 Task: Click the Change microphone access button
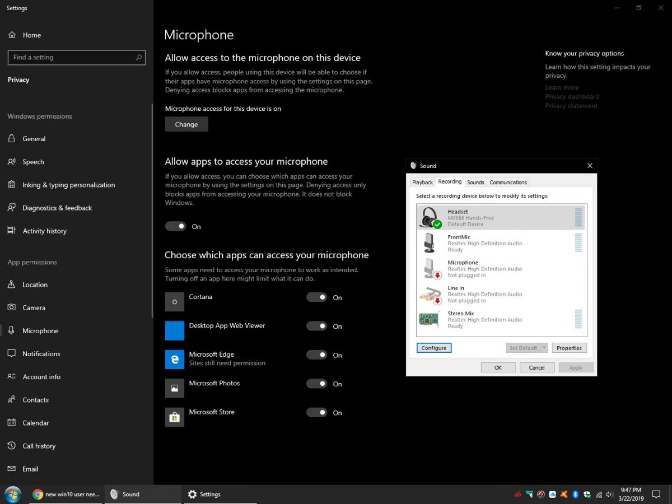(x=186, y=124)
